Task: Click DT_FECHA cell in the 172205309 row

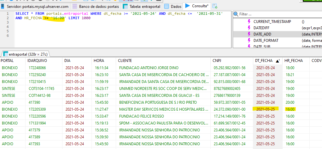Action: pyautogui.click(x=268, y=109)
